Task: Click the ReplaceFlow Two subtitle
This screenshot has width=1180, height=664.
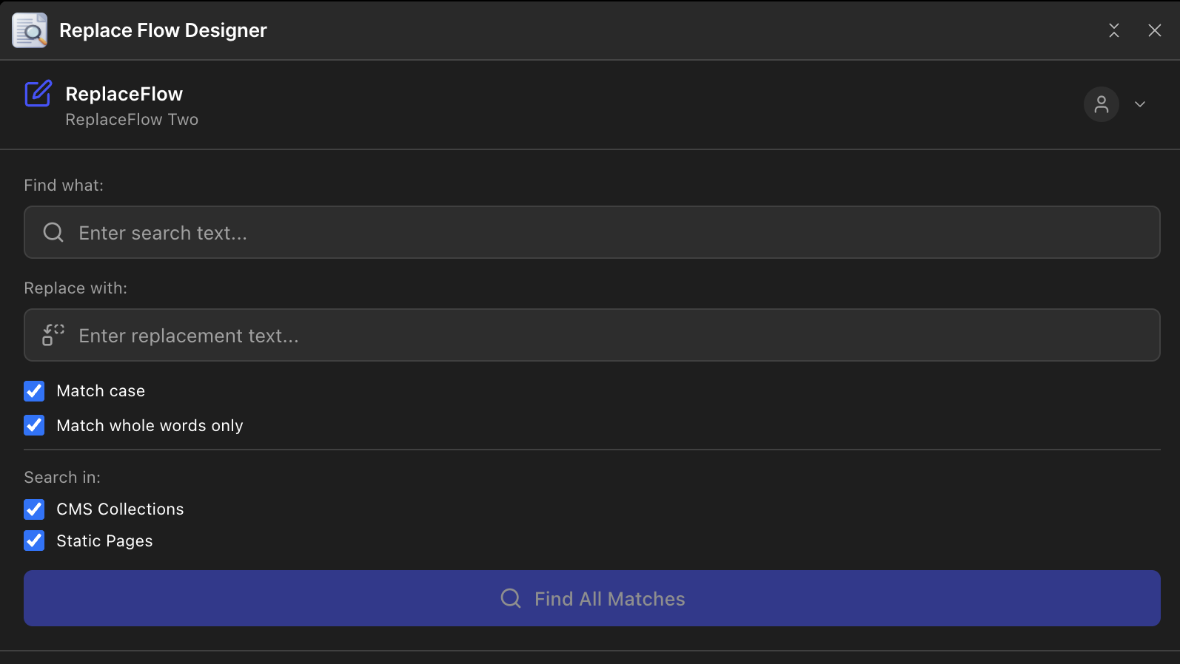Action: point(131,119)
